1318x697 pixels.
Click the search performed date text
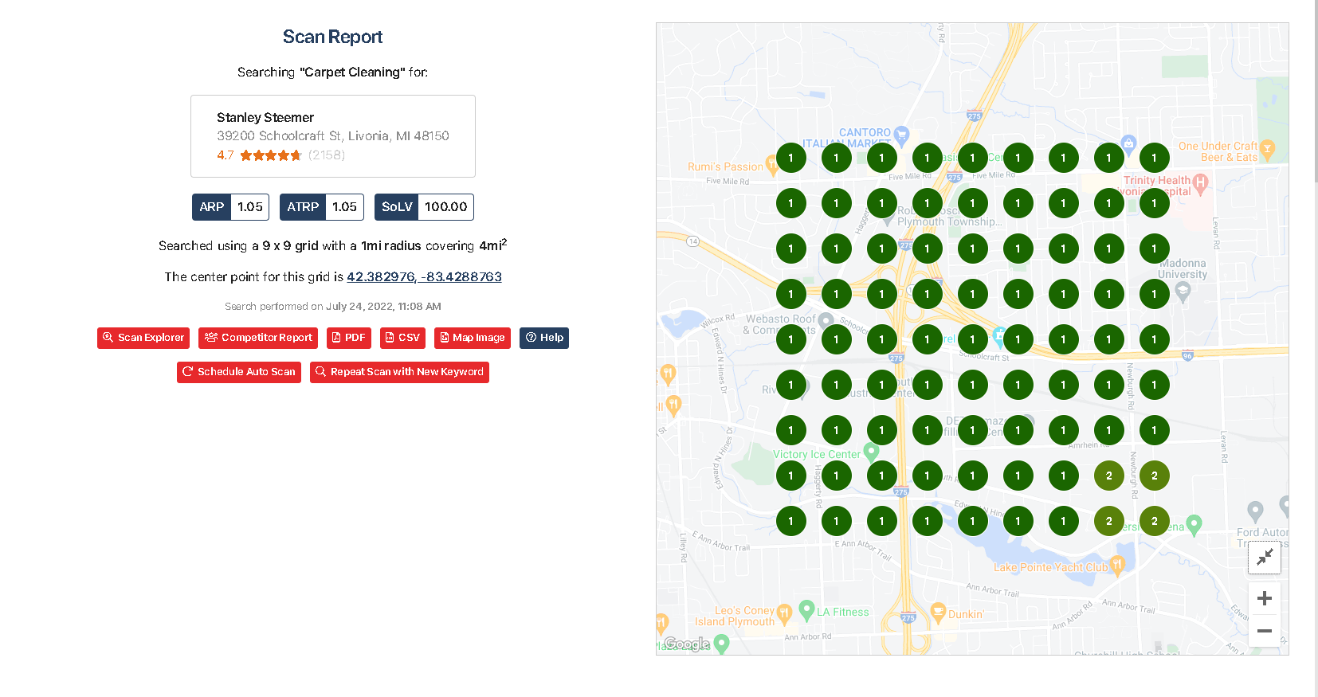point(333,307)
